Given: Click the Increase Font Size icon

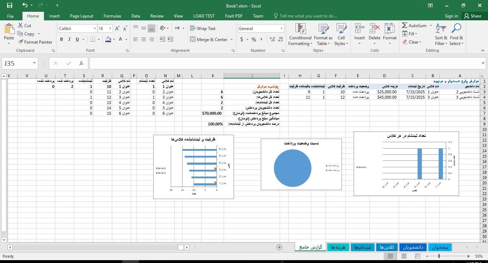Looking at the screenshot, I should 118,29.
